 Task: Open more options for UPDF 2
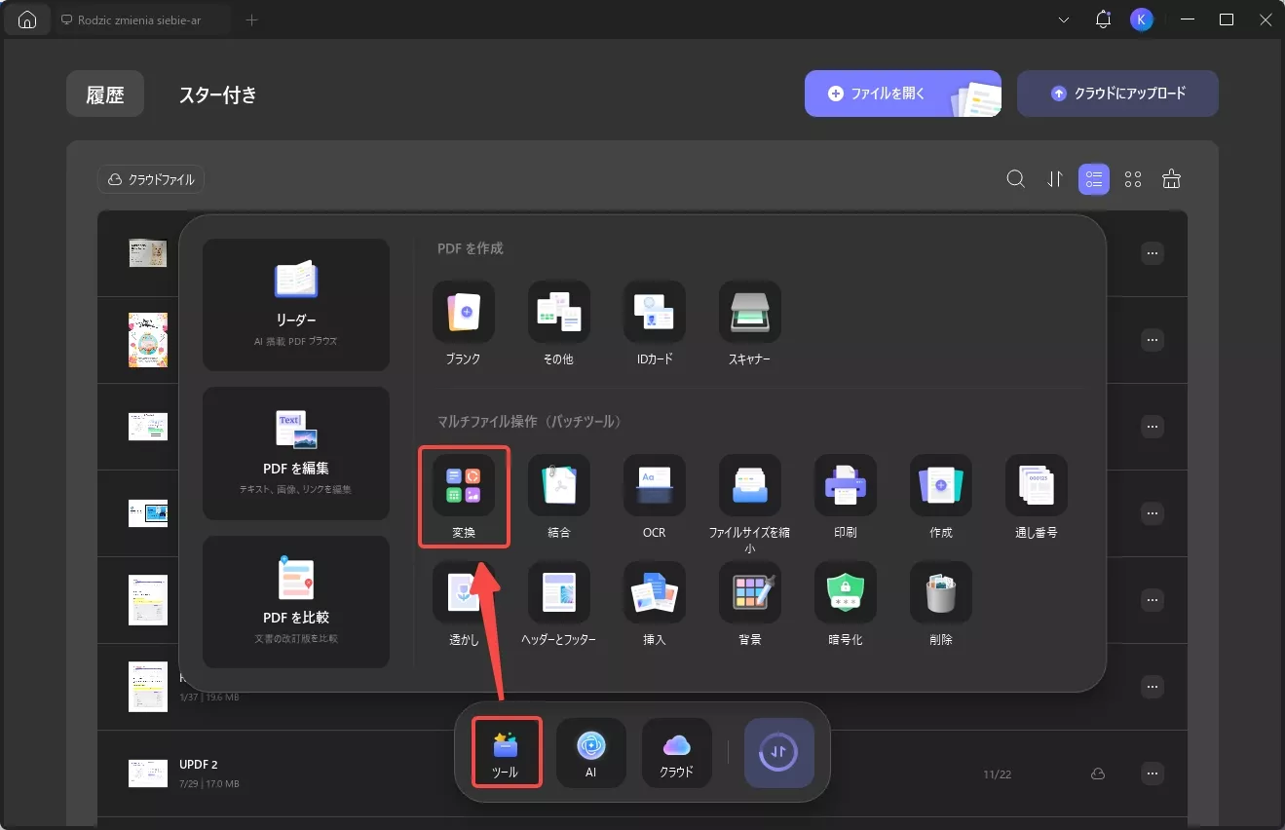pos(1153,773)
